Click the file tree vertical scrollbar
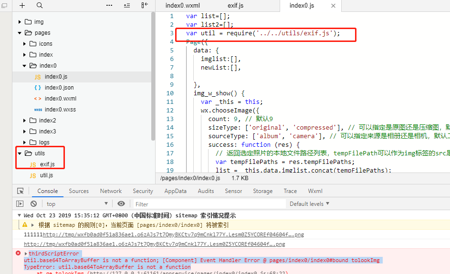Image resolution: width=450 pixels, height=274 pixels. click(153, 76)
